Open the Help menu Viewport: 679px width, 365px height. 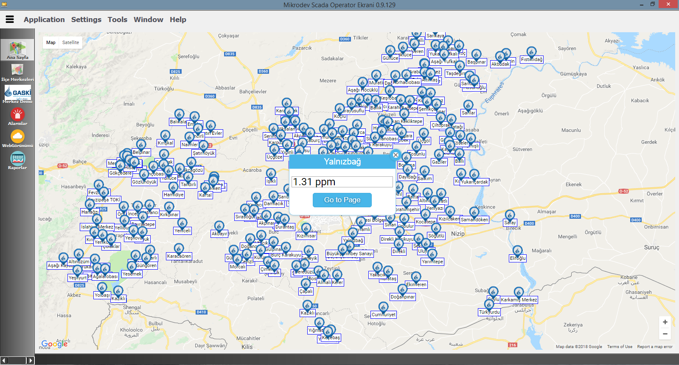(x=178, y=20)
